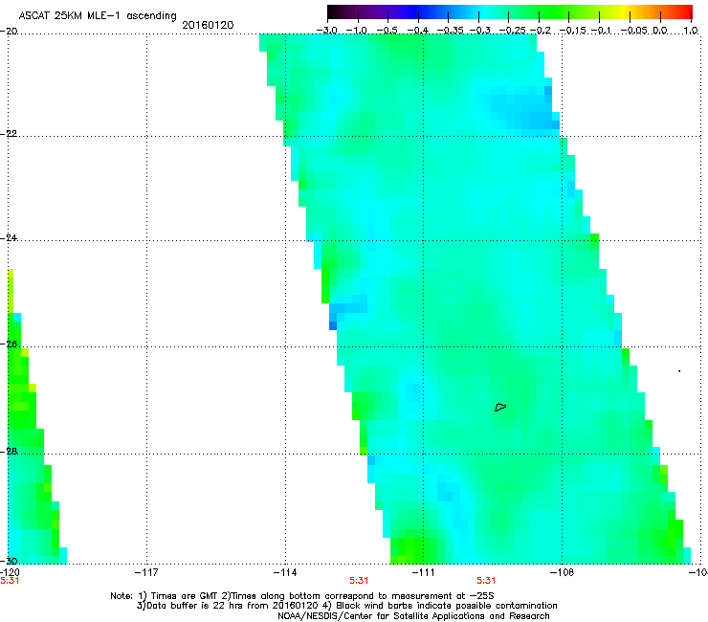708x622 pixels.
Task: Click the red 5:31 time between -111 and -108
Action: click(486, 581)
